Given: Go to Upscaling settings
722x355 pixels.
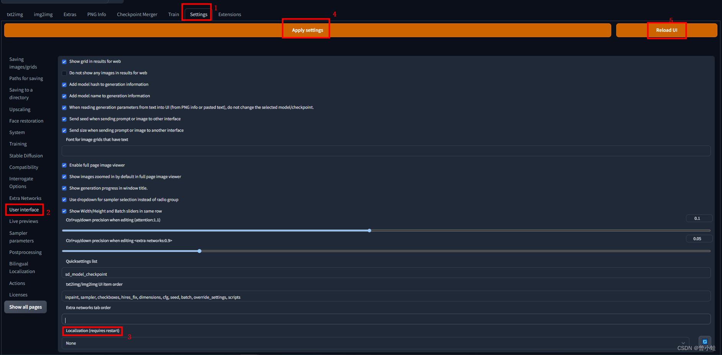Looking at the screenshot, I should 20,110.
